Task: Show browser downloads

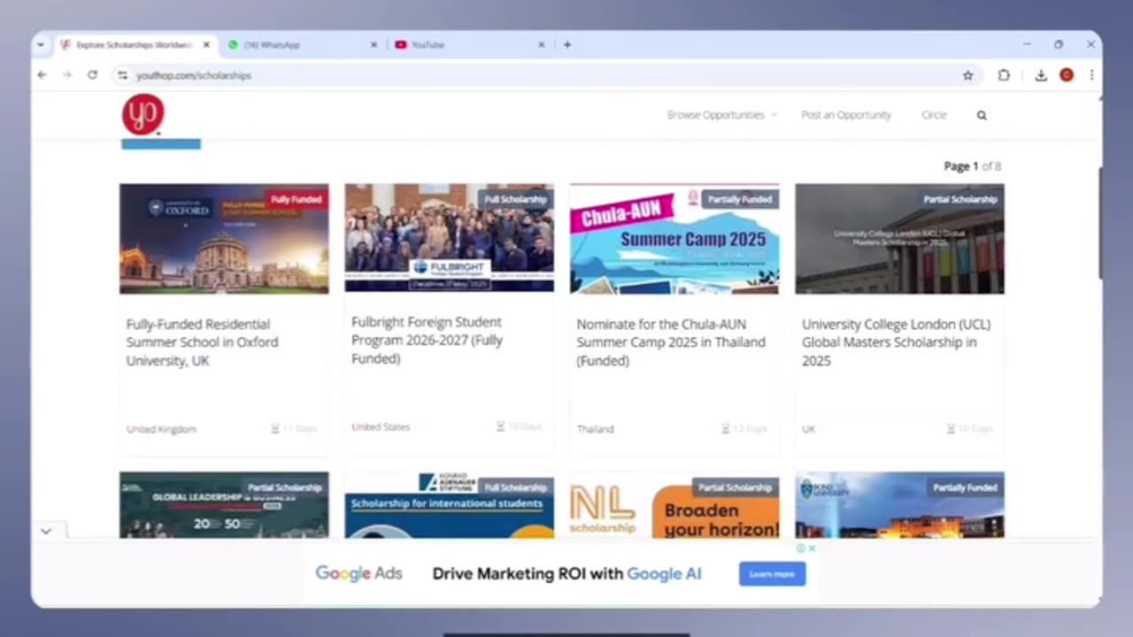Action: tap(1041, 75)
